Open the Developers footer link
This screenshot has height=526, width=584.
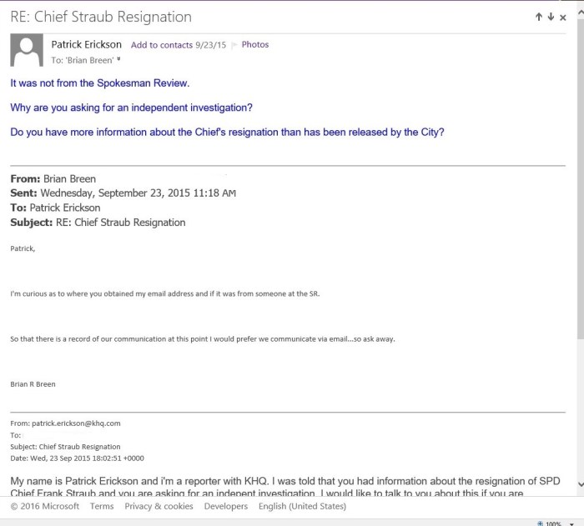click(226, 506)
